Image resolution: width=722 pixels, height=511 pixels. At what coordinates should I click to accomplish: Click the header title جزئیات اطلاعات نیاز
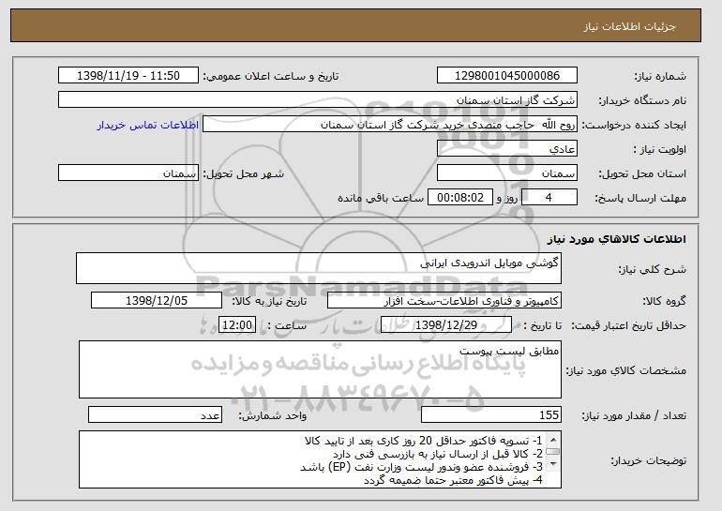(629, 26)
